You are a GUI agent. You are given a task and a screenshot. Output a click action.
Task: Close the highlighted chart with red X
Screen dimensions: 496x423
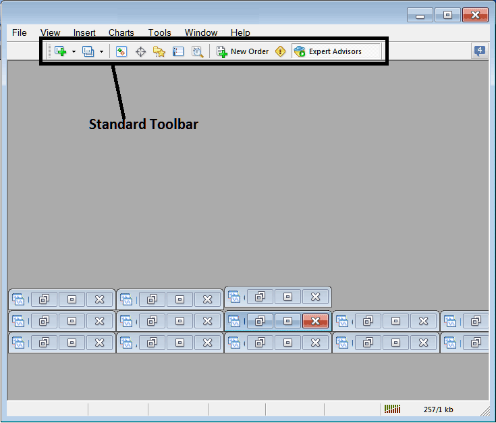click(x=315, y=320)
